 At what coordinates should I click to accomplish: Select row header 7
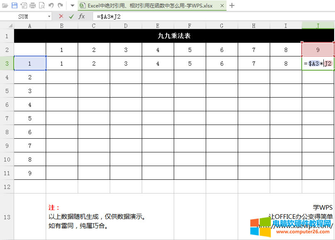click(7, 118)
